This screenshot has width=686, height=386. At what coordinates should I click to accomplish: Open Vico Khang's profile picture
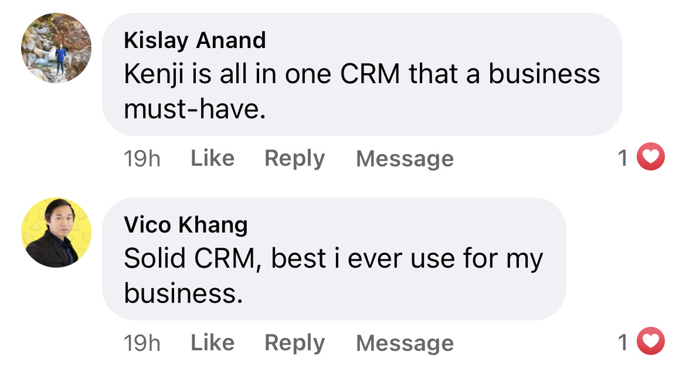click(x=56, y=233)
